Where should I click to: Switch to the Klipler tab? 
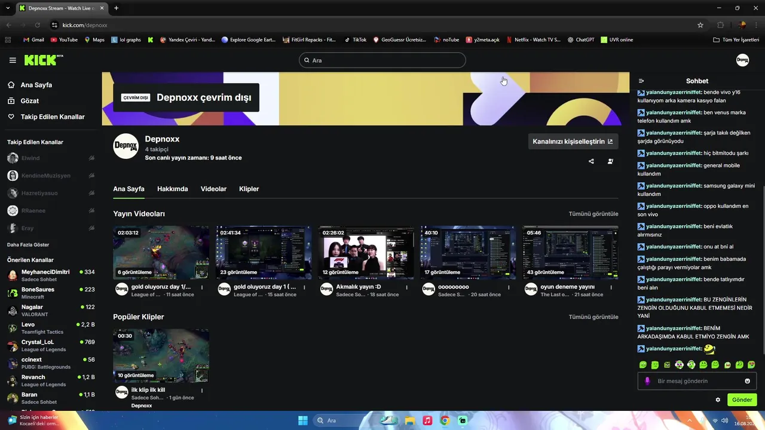(x=249, y=189)
